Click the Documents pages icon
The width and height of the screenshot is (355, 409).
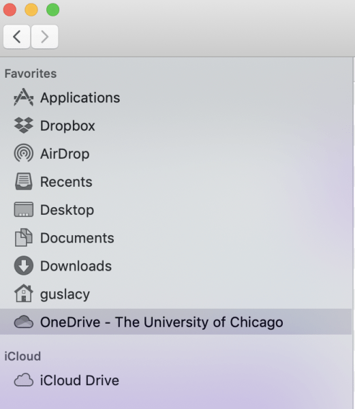click(23, 237)
